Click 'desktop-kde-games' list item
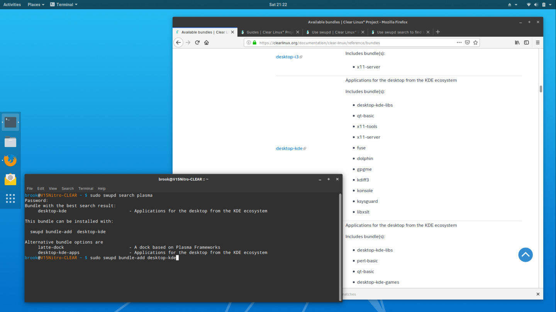The height and width of the screenshot is (312, 556). pyautogui.click(x=378, y=282)
